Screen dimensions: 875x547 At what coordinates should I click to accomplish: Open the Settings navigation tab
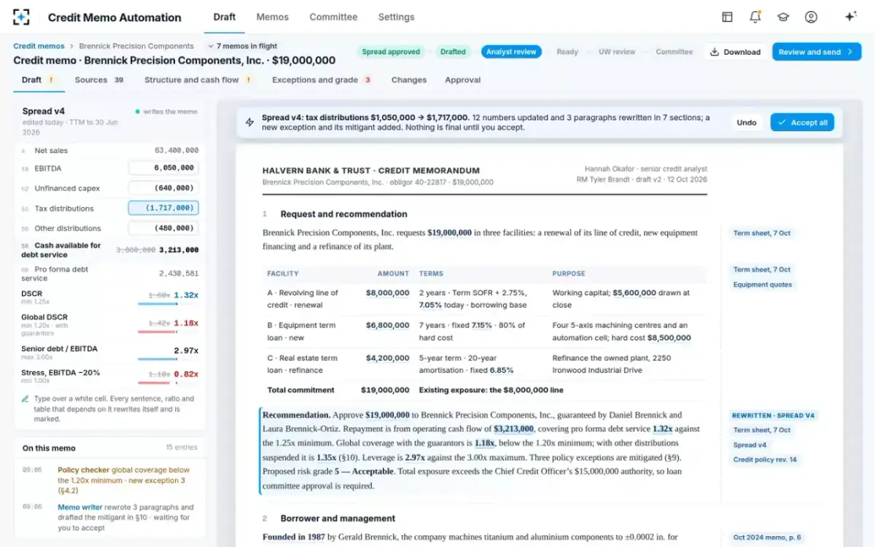tap(396, 17)
